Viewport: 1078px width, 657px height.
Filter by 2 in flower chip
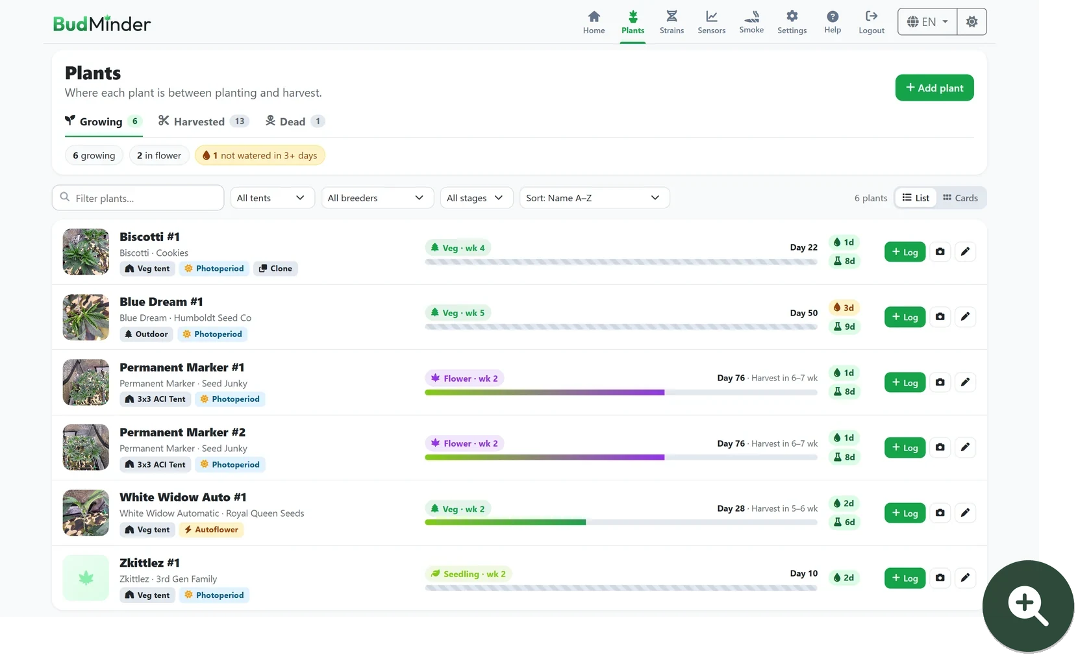click(159, 156)
